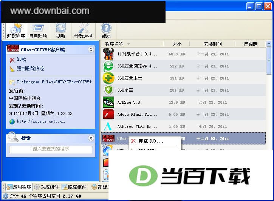Select the ACDSee 5.0 row name
This screenshot has height=201, width=274.
point(128,102)
